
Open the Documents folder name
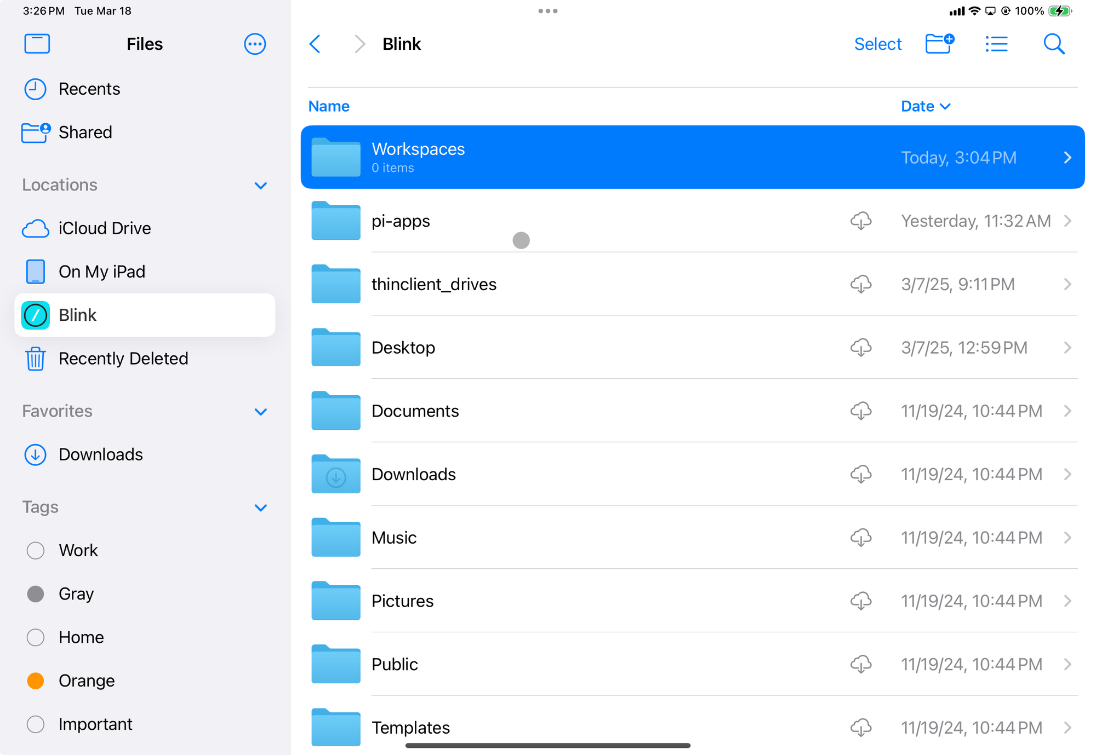[x=415, y=411]
